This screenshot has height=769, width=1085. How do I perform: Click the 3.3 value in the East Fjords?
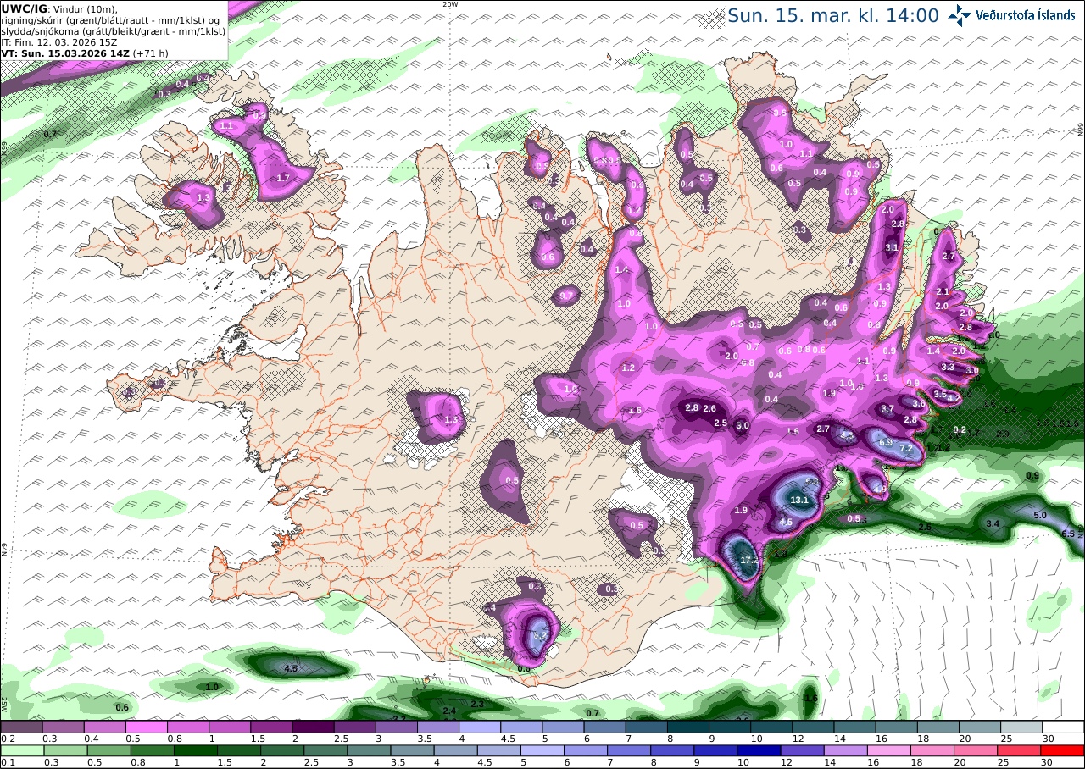948,367
